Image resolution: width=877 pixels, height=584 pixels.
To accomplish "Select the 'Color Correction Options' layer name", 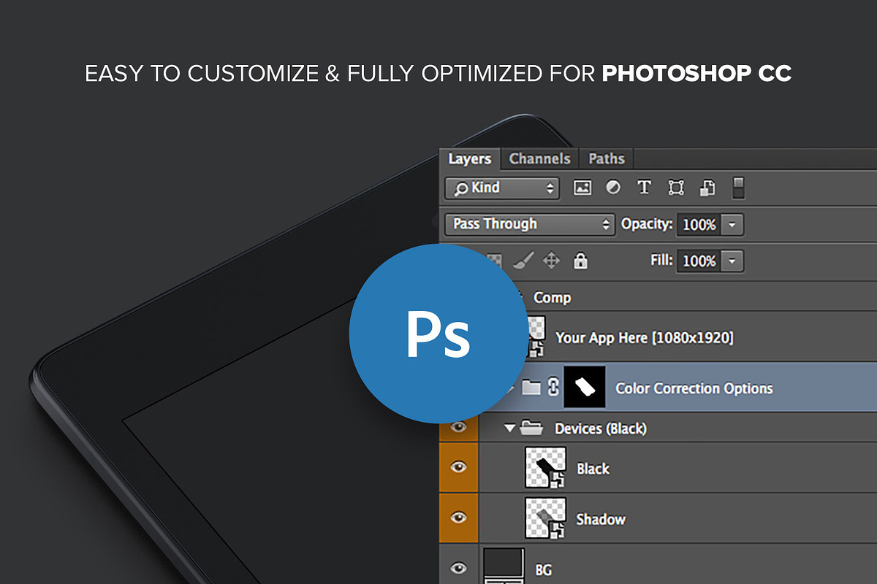I will pyautogui.click(x=694, y=388).
